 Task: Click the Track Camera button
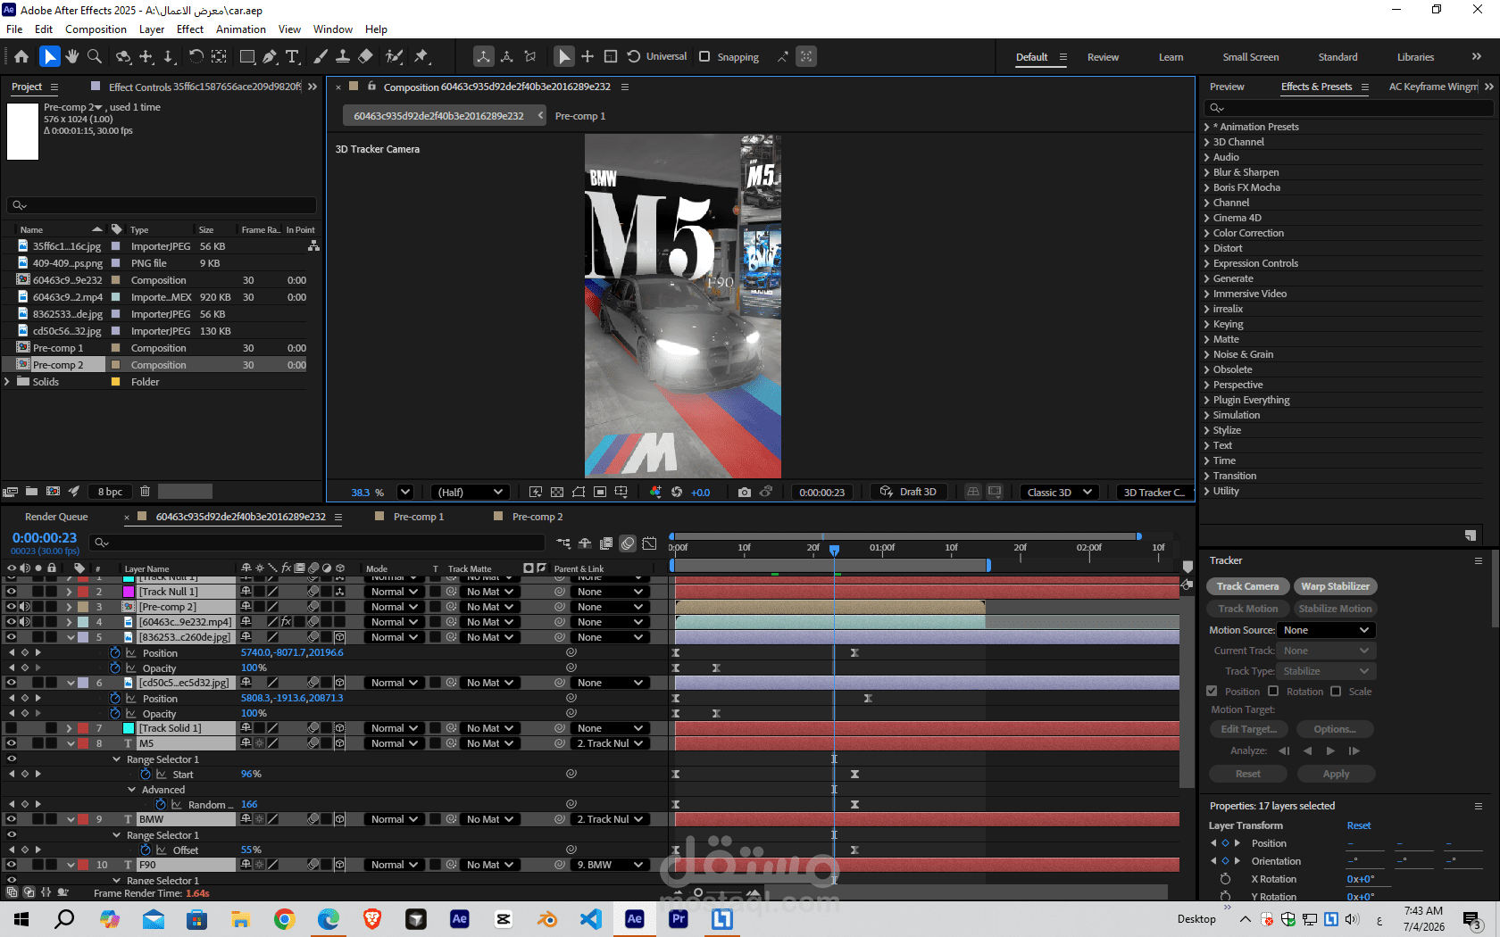pos(1247,586)
